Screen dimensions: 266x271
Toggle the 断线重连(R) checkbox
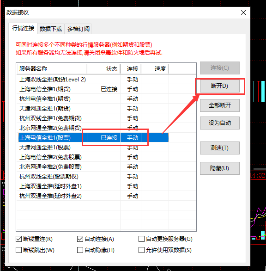coord(18,239)
